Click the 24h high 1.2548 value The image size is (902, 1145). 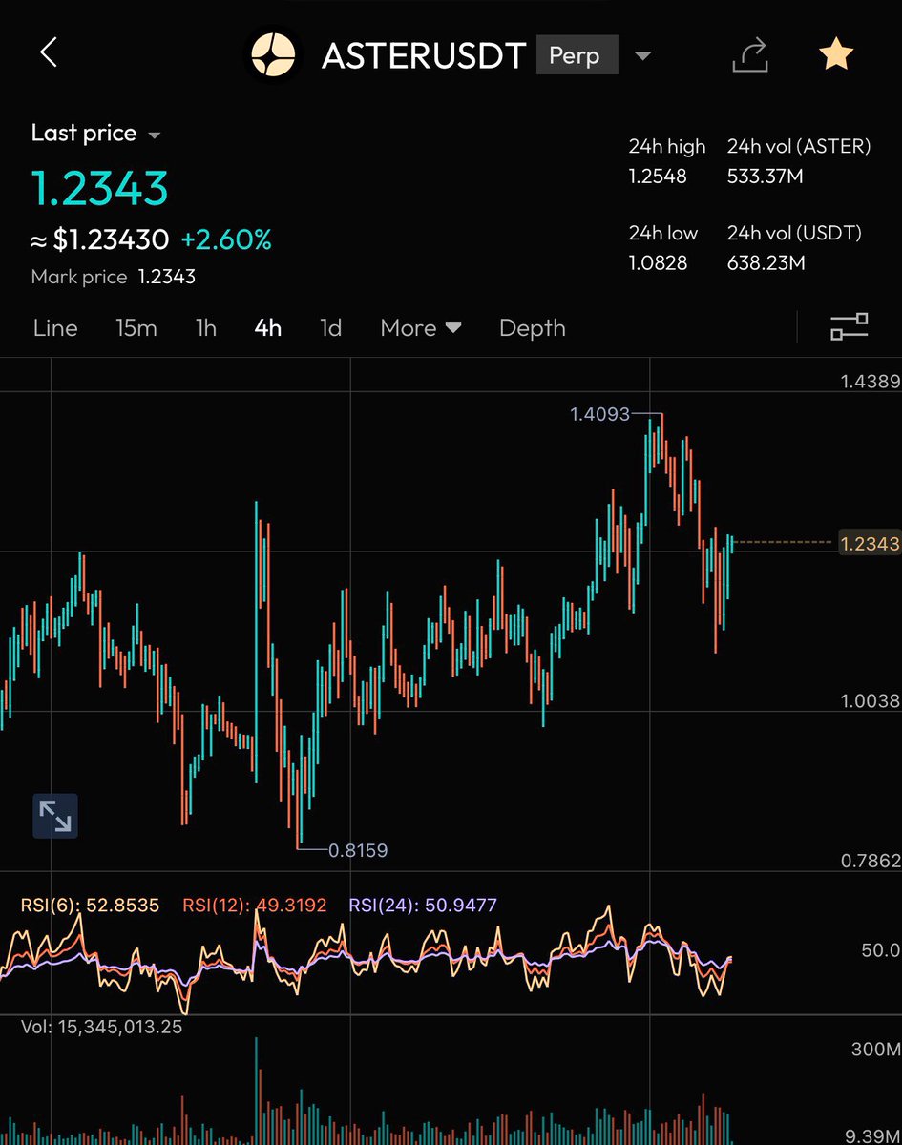click(658, 177)
